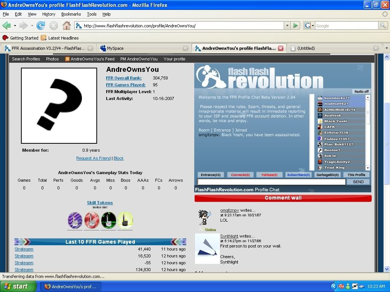Expand the Google search engine selector
The height and width of the screenshot is (292, 390).
pyautogui.click(x=309, y=26)
